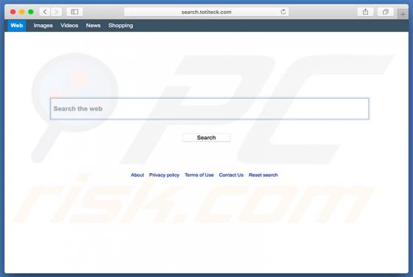This screenshot has width=413, height=277.
Task: Click the Reset search link
Action: [263, 175]
